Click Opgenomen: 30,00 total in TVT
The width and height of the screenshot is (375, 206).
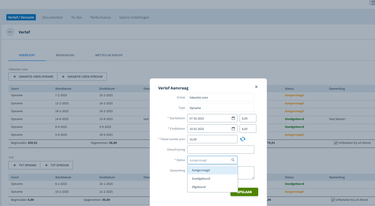point(97,200)
